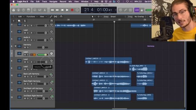Click the horizontal scrollbar at bottom
196x110 pixels.
coord(119,109)
